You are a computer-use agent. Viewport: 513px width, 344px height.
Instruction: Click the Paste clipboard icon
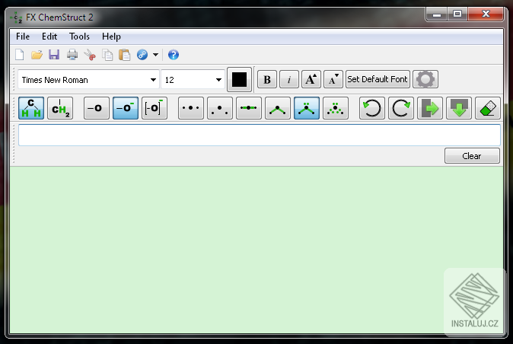click(124, 55)
